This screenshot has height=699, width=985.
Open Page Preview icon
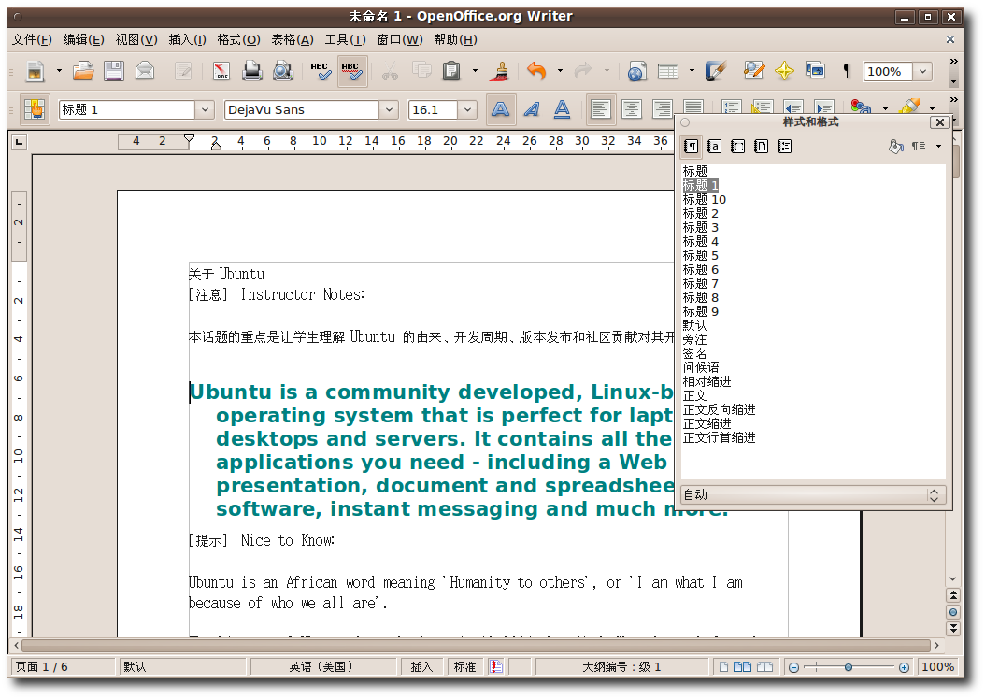pyautogui.click(x=282, y=71)
